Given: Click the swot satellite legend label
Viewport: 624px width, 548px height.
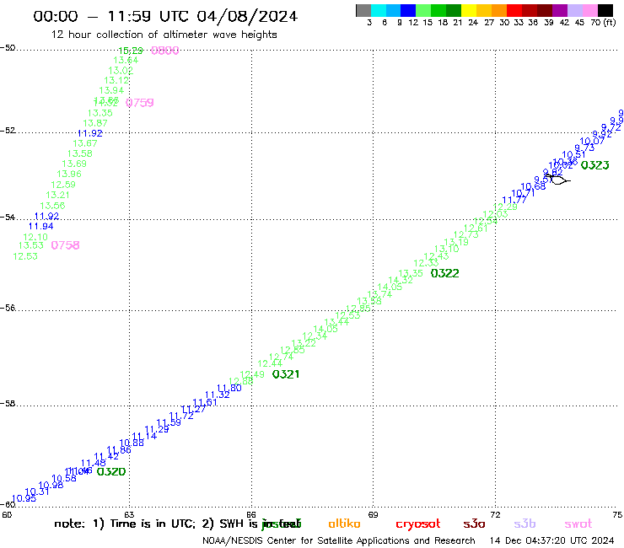Looking at the screenshot, I should pos(578,524).
